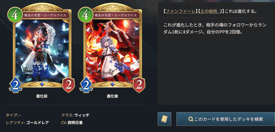The image size is (275, 132).
Task: Click the magnifier icon in deck search button
Action: tap(191, 119)
